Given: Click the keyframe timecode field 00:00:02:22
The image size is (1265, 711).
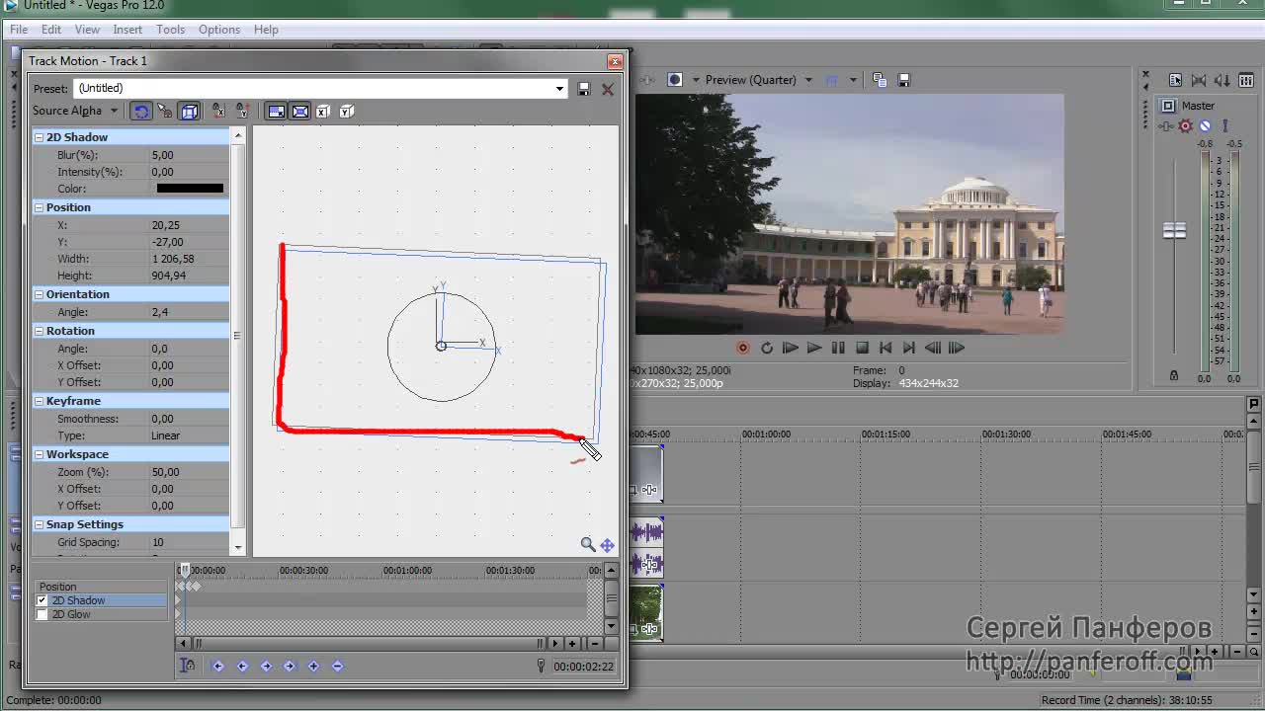Looking at the screenshot, I should pyautogui.click(x=583, y=667).
